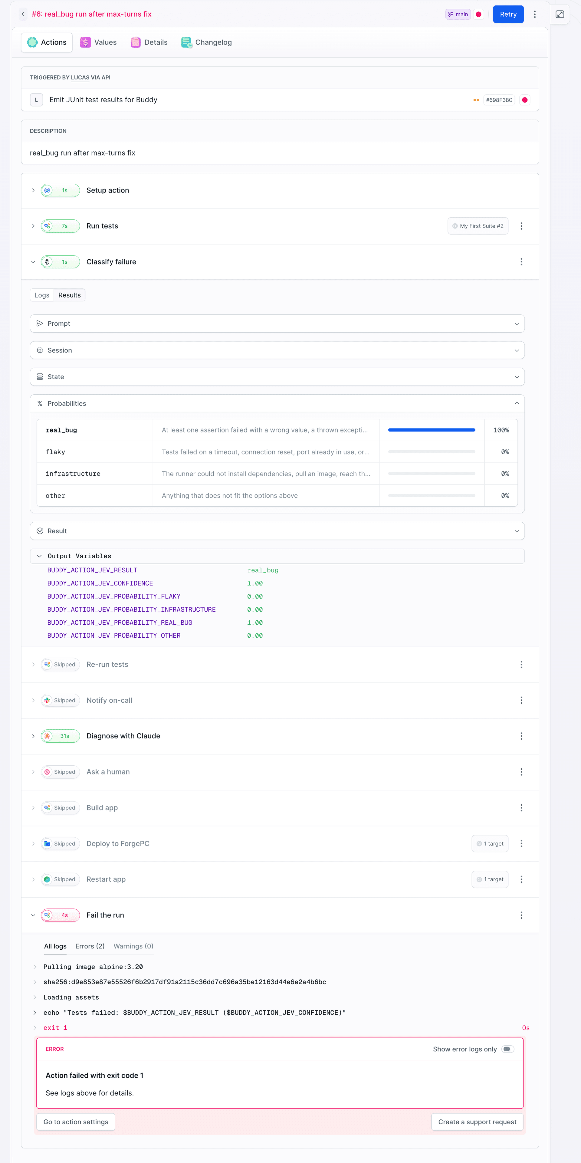
Task: Click Create a support request
Action: 477,1122
